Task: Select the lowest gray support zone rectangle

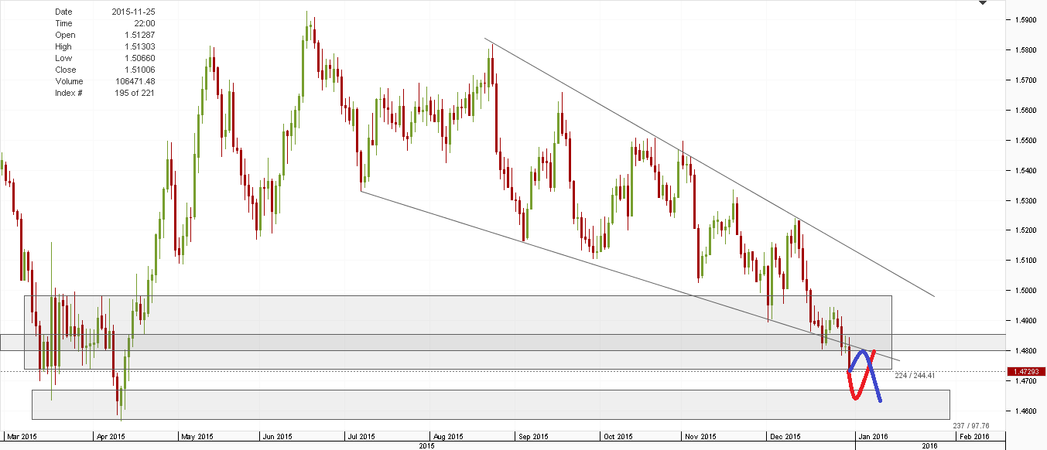Action: [491, 404]
